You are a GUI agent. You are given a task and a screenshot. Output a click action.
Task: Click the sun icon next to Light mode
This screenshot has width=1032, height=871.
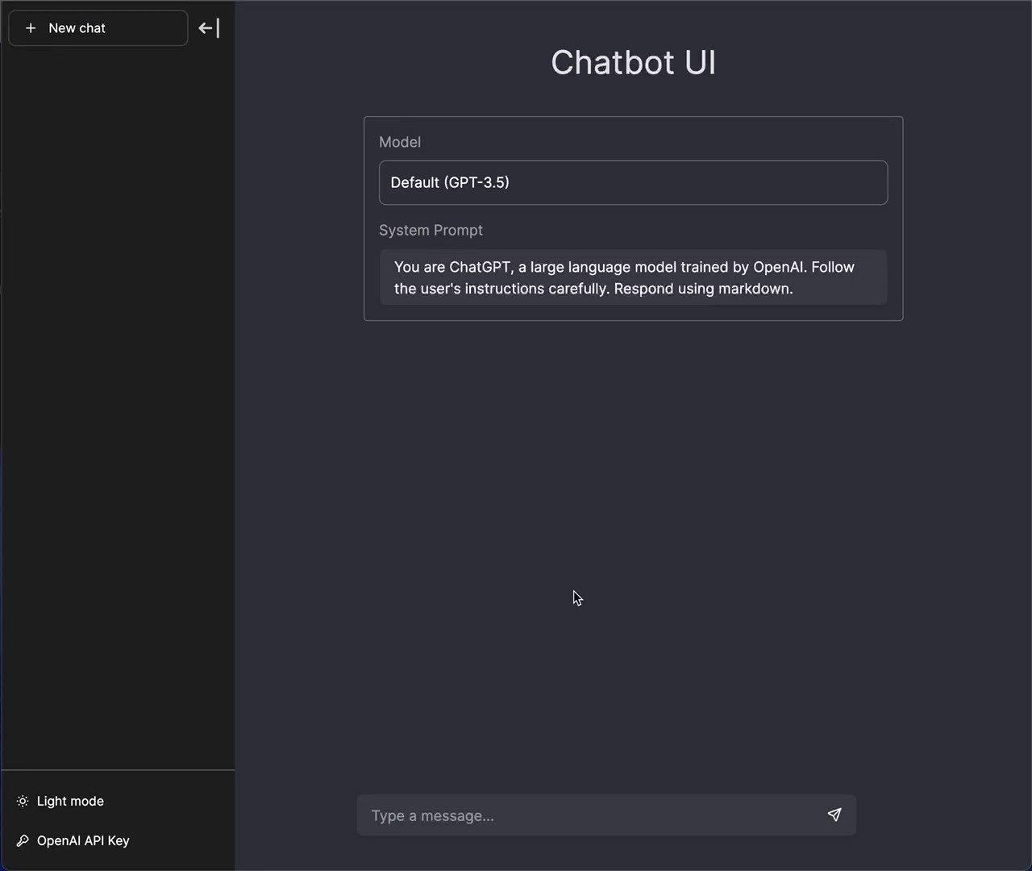[23, 801]
